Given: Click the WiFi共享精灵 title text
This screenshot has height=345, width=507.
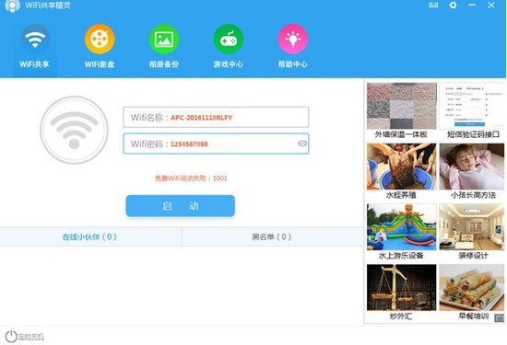Looking at the screenshot, I should 48,6.
